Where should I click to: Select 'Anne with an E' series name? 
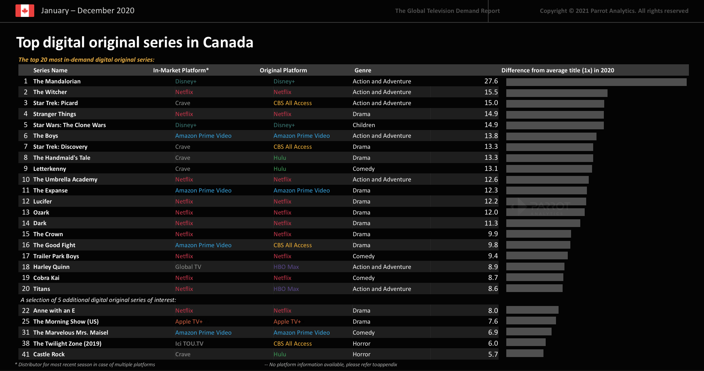click(54, 310)
